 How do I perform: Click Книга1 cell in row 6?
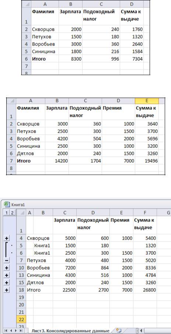tap(43, 253)
